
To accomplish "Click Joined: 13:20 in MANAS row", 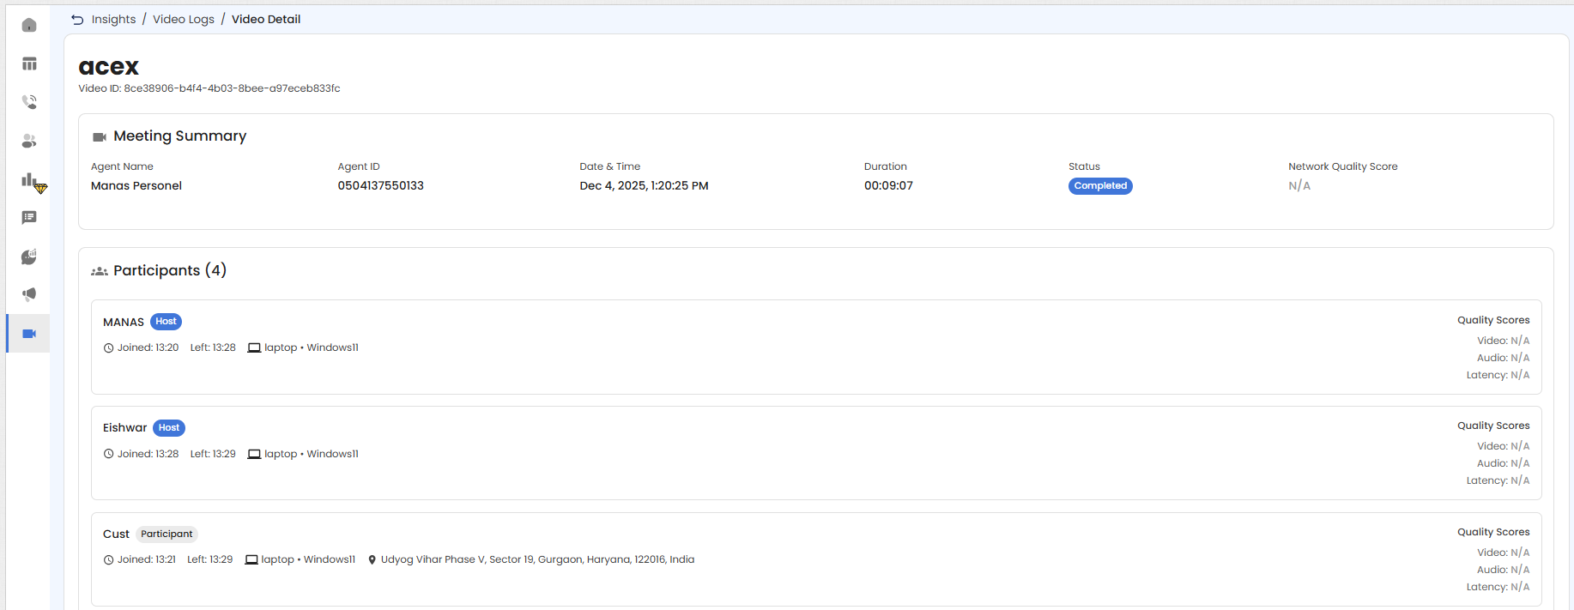I will (x=148, y=347).
